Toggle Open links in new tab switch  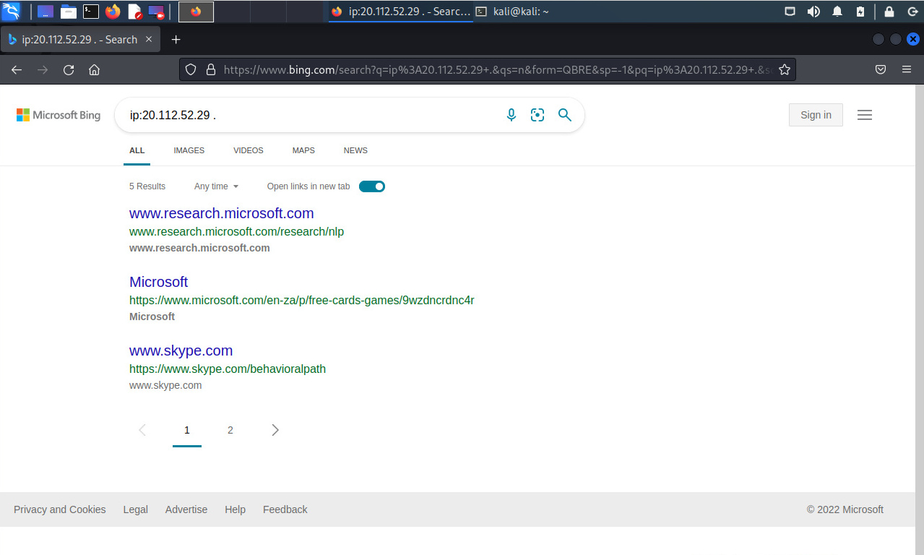point(372,186)
